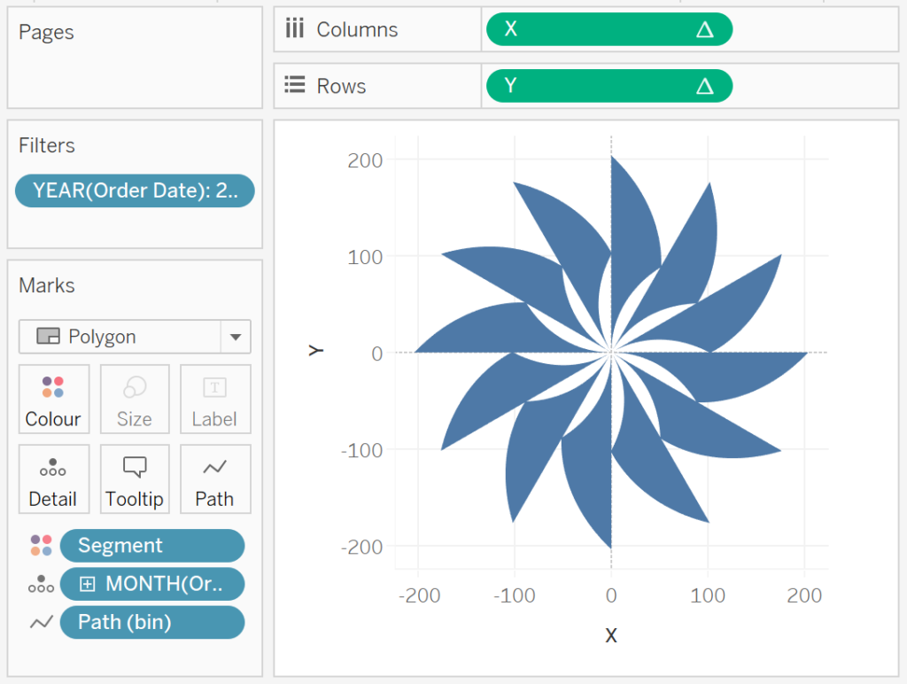Viewport: 907px width, 684px height.
Task: Expand the MONTH pill plus icon
Action: pyautogui.click(x=87, y=585)
